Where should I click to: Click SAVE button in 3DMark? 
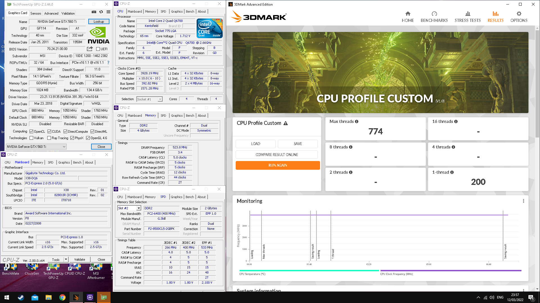click(298, 144)
